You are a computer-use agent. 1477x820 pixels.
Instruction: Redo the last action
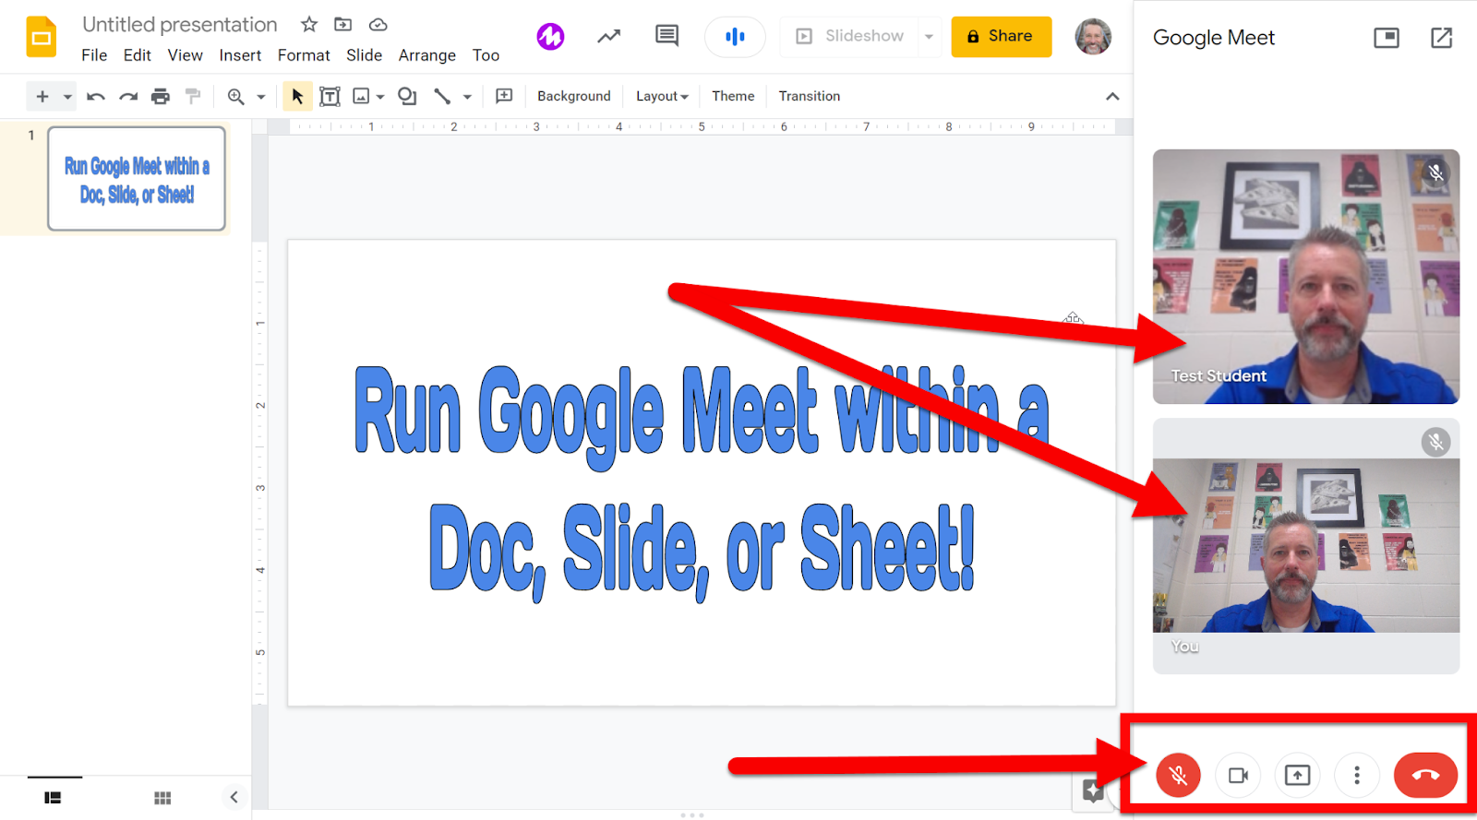tap(128, 96)
